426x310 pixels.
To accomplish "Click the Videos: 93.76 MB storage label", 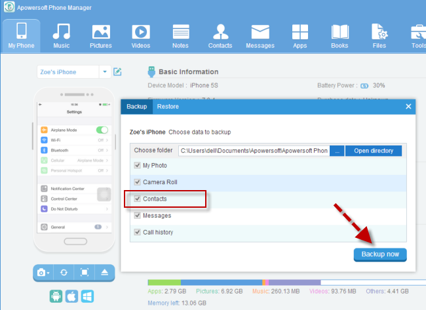I will [x=332, y=291].
